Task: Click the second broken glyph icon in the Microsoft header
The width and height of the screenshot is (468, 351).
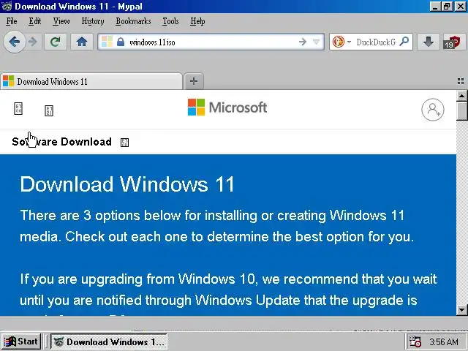Action: 49,110
